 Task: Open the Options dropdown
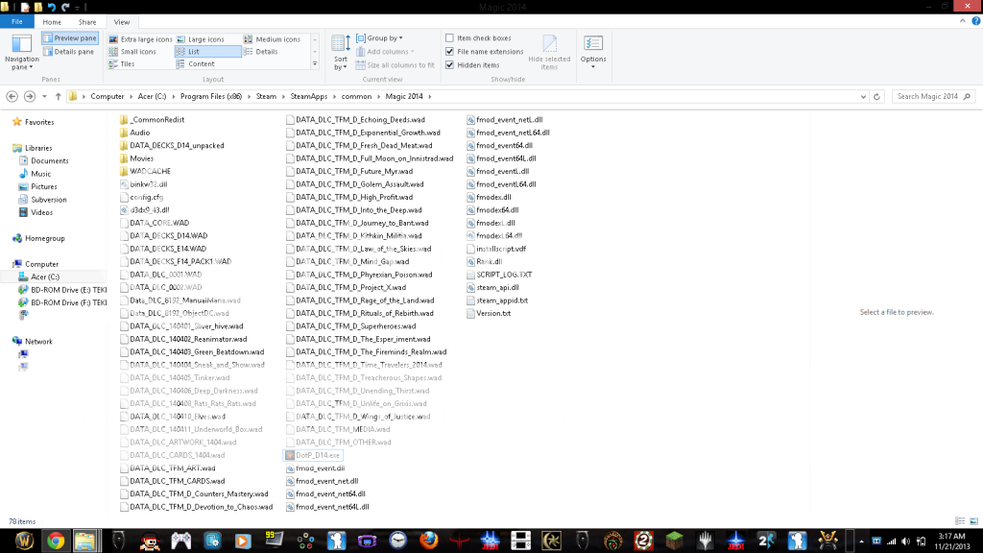point(593,53)
